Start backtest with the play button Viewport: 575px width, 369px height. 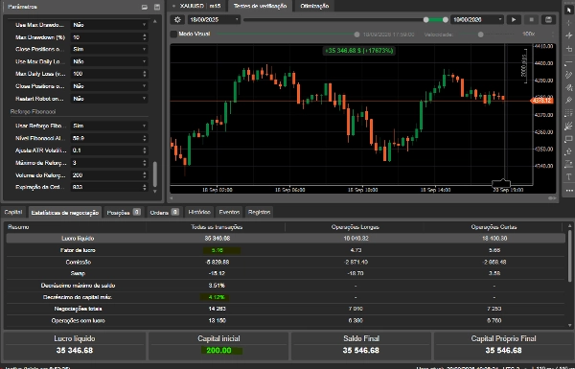point(514,19)
